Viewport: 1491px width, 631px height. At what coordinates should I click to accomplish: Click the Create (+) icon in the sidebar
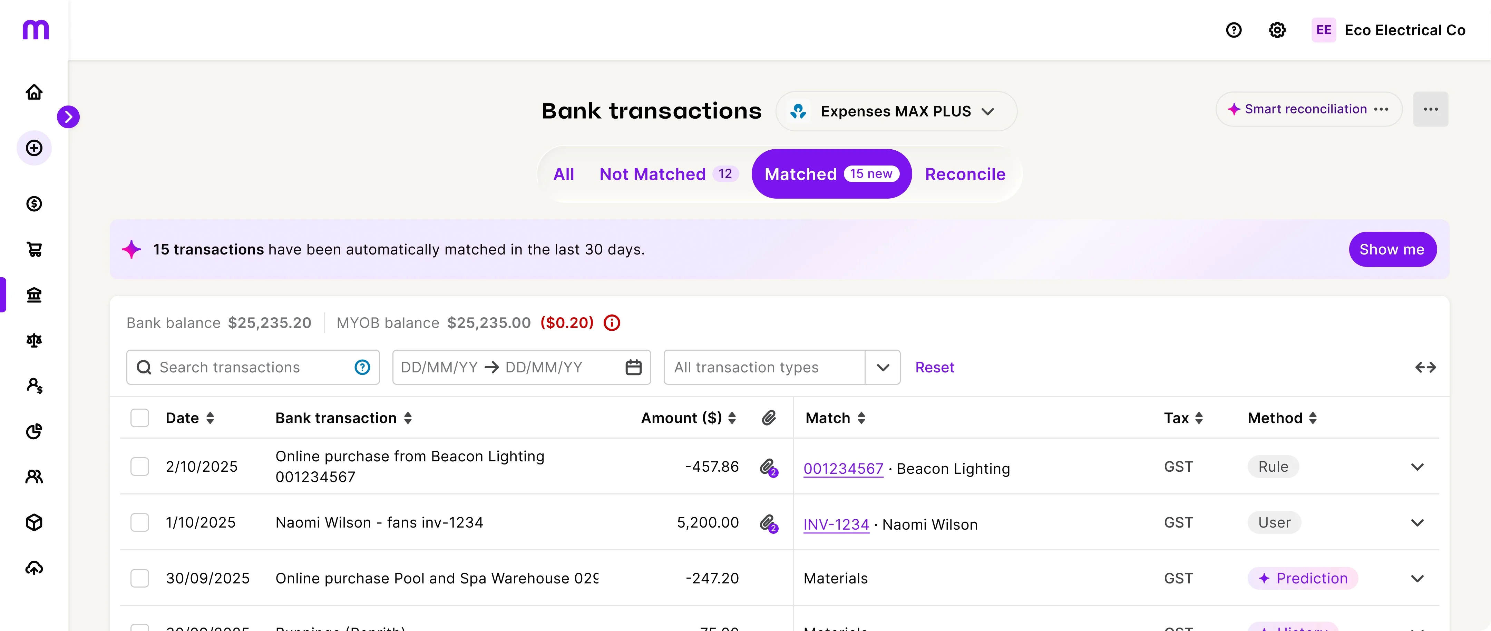pos(34,148)
